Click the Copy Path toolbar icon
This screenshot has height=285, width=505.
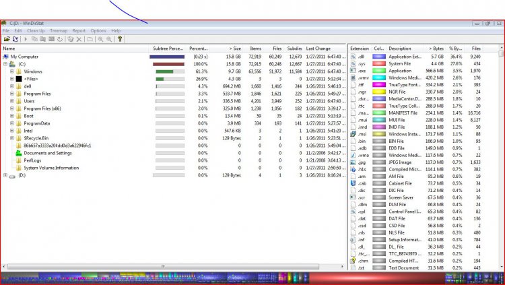[34, 39]
